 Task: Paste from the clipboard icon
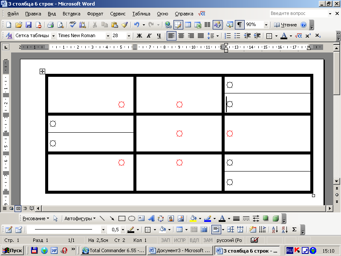[114, 25]
